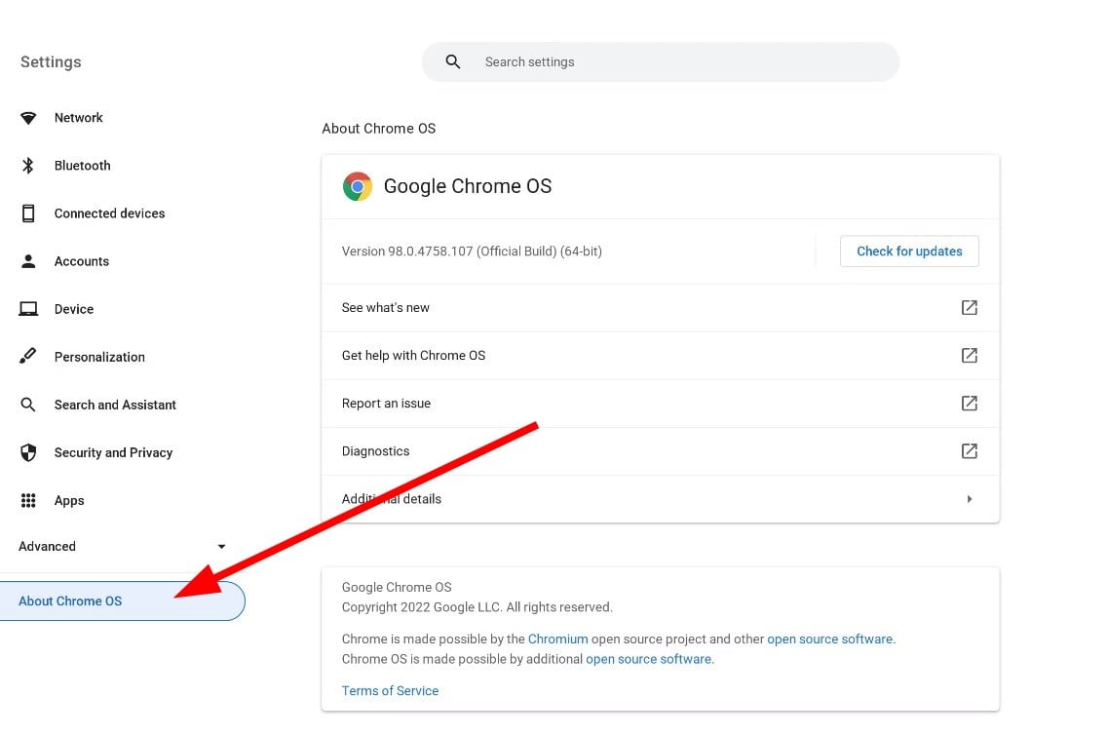Click See what's new row
This screenshot has width=1107, height=736.
660,307
